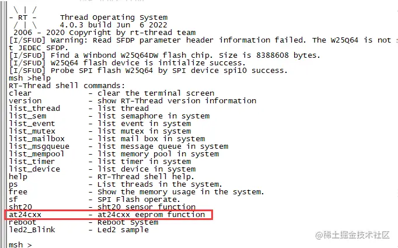
Task: Select the list_mutex command text
Action: pos(32,131)
